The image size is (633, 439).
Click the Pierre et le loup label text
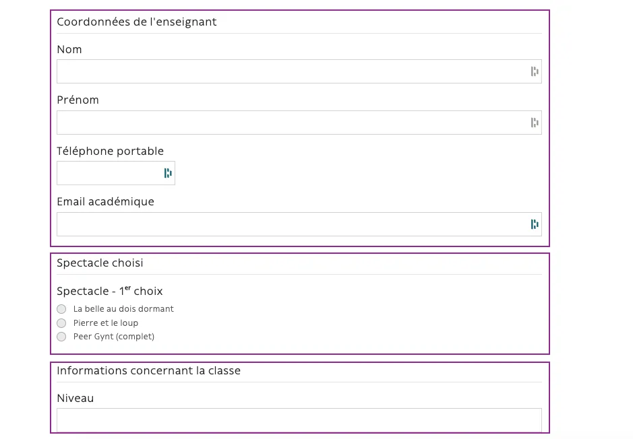[x=106, y=323]
